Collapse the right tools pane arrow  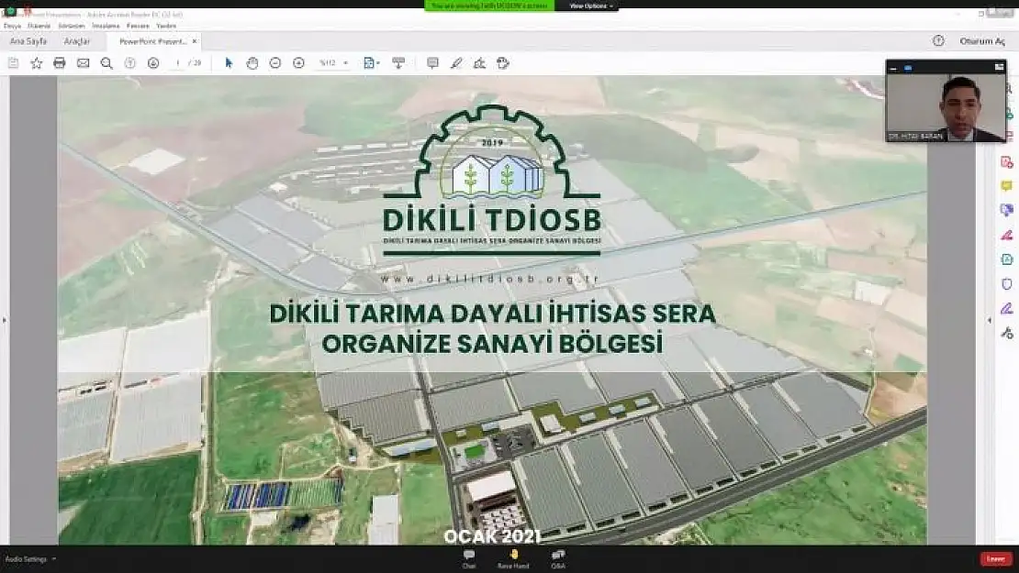990,320
